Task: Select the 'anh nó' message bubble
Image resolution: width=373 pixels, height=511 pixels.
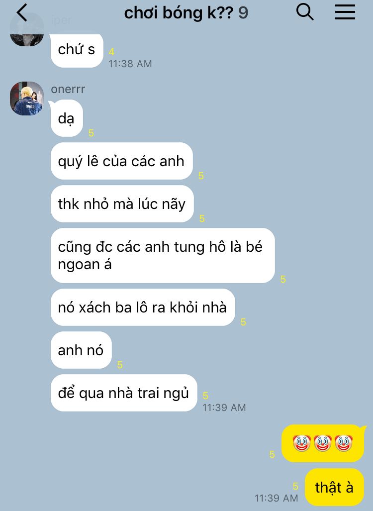Action: (x=81, y=350)
